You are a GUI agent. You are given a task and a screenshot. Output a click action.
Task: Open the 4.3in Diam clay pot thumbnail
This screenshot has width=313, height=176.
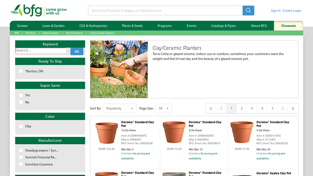(x=242, y=132)
